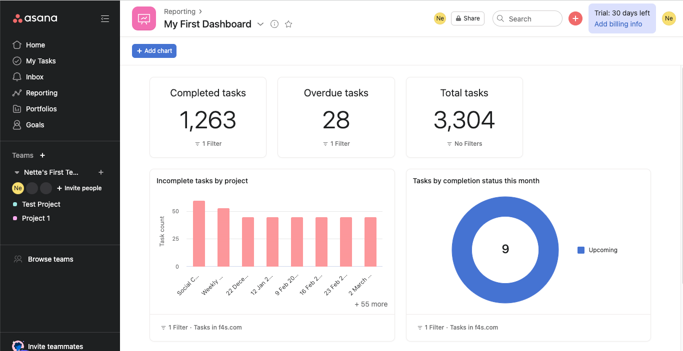Click Add billing info link
Image resolution: width=683 pixels, height=351 pixels.
618,24
